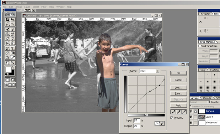The image size is (220, 134).
Task: Click OK in the Curves dialog
Action: click(x=178, y=73)
